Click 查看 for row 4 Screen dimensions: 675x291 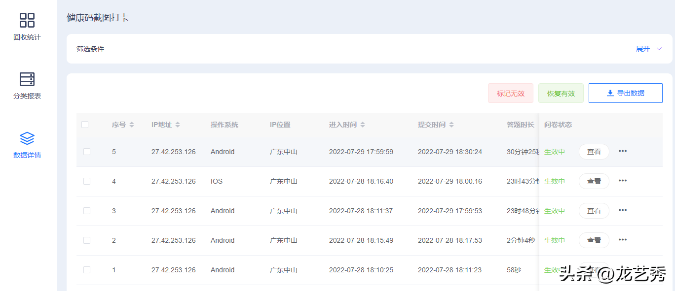coord(594,181)
